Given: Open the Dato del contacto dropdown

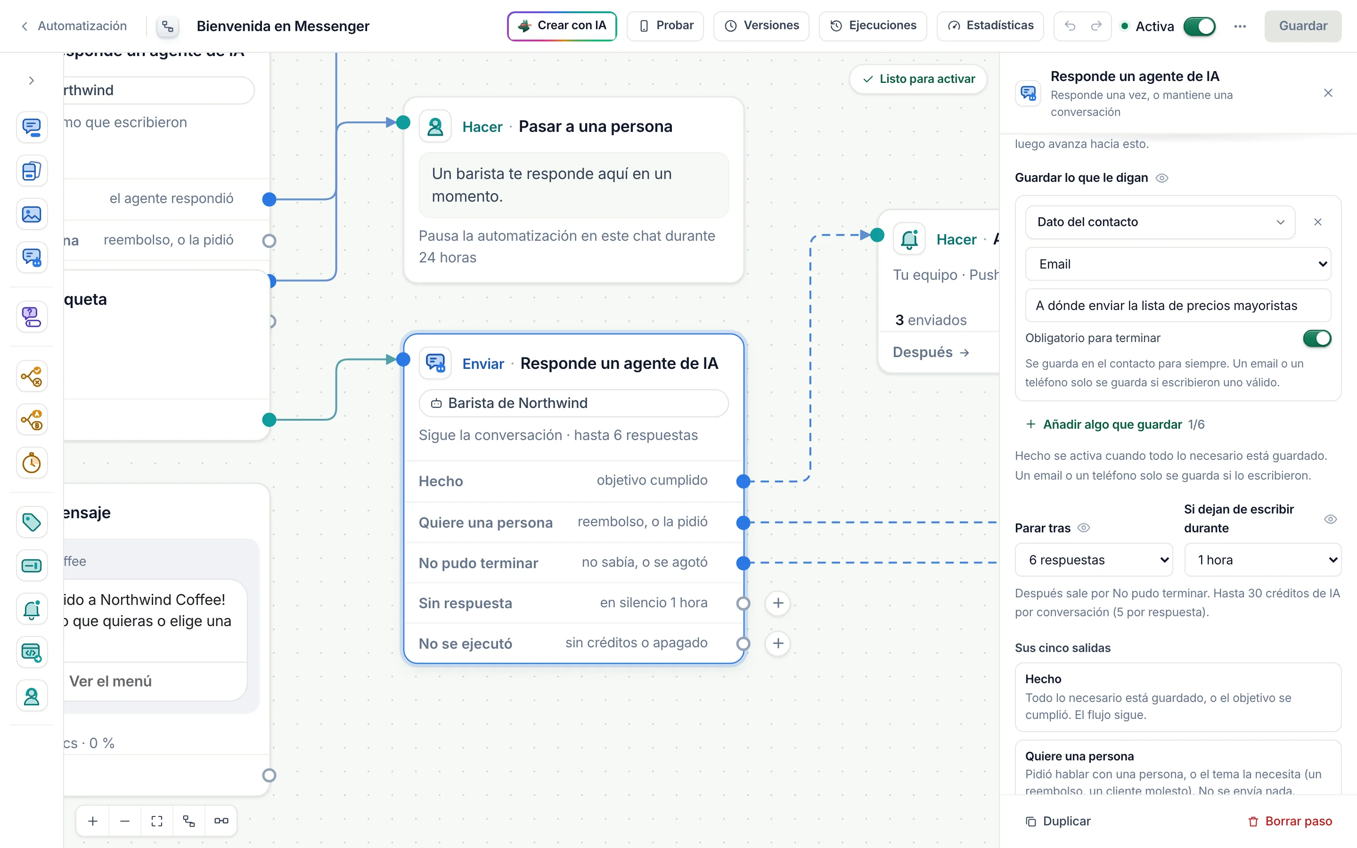Looking at the screenshot, I should coord(1160,222).
